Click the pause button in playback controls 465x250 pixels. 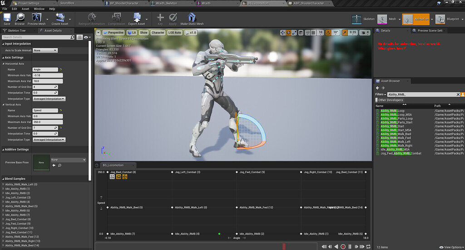[x=350, y=246]
